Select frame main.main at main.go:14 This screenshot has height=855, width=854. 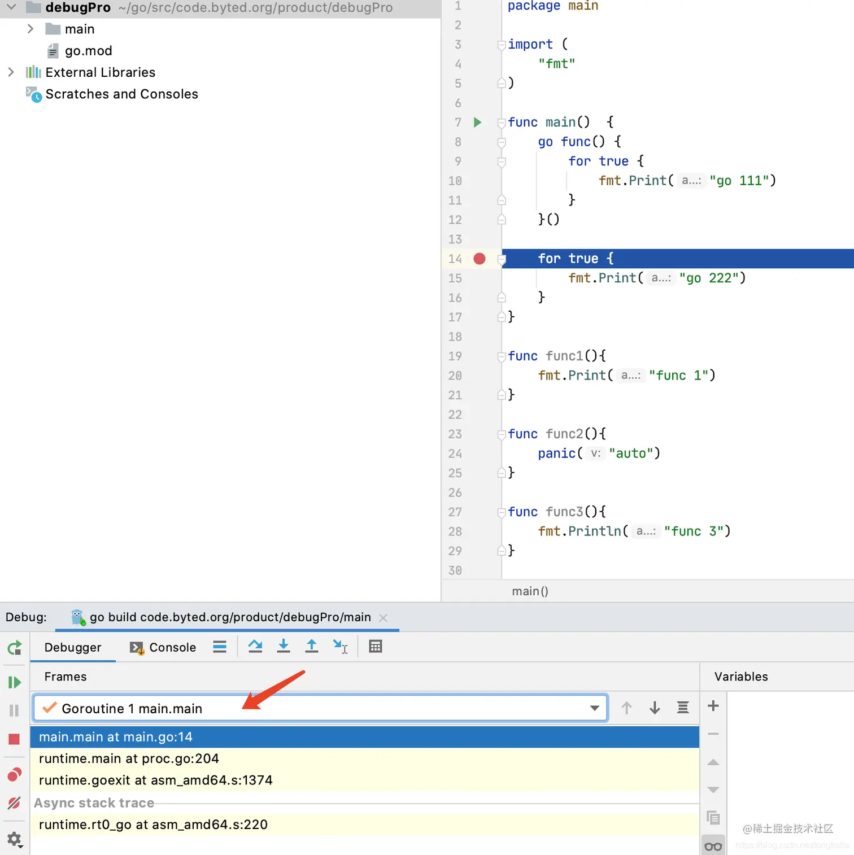[365, 737]
